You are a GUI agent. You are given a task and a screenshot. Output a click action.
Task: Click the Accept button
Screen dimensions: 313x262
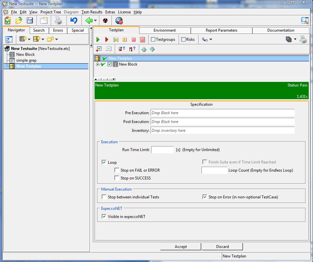(181, 247)
